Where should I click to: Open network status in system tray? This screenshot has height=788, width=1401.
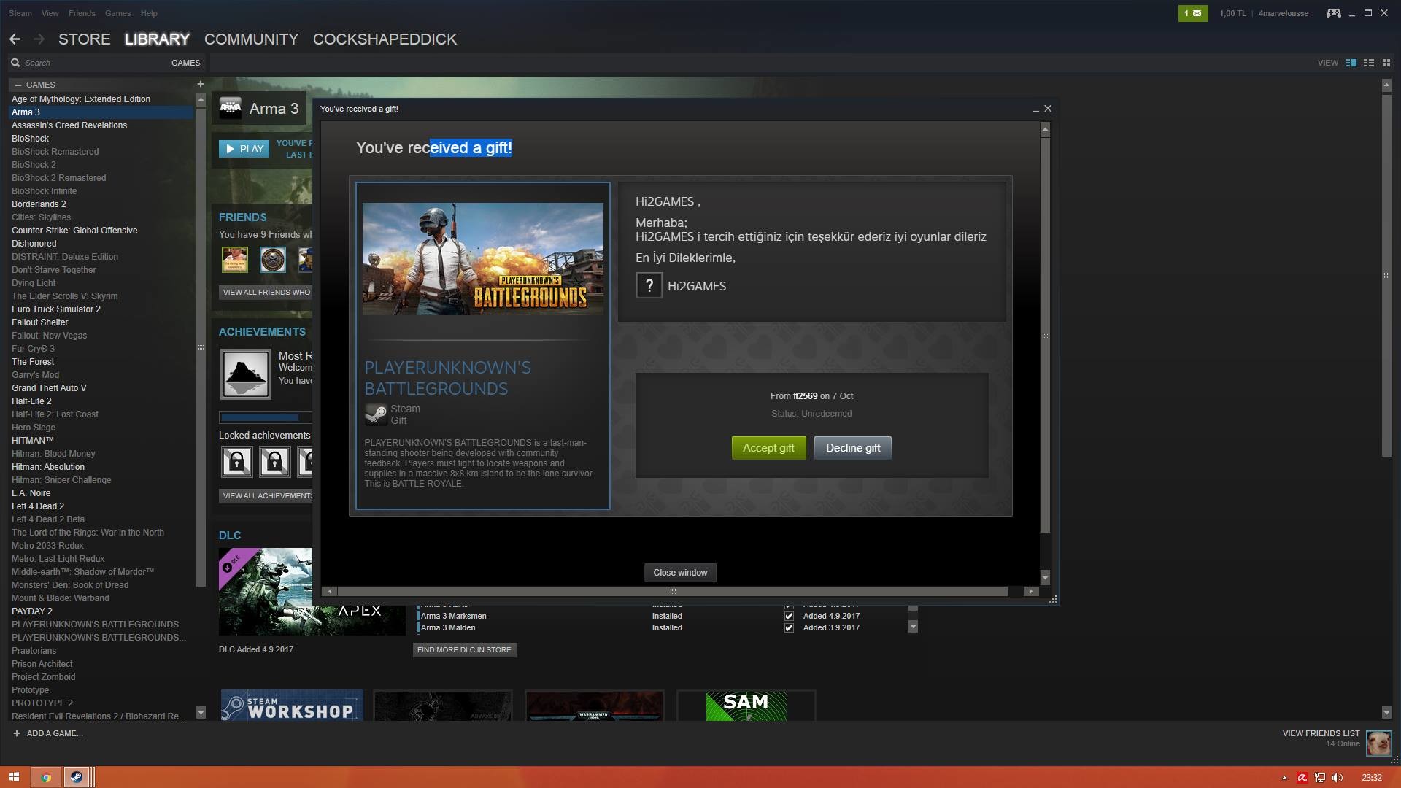[x=1320, y=778]
